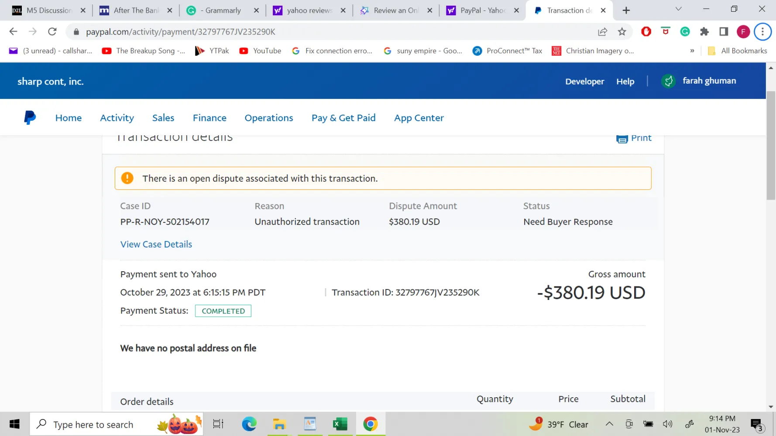Open the Chrome three-dot menu

click(762, 31)
